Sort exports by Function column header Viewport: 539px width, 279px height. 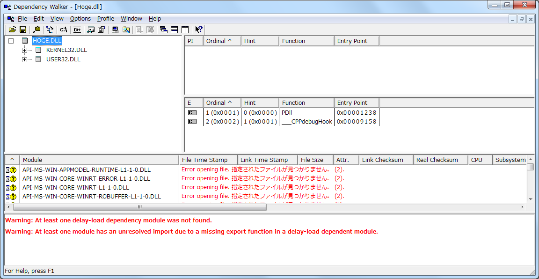click(x=306, y=103)
